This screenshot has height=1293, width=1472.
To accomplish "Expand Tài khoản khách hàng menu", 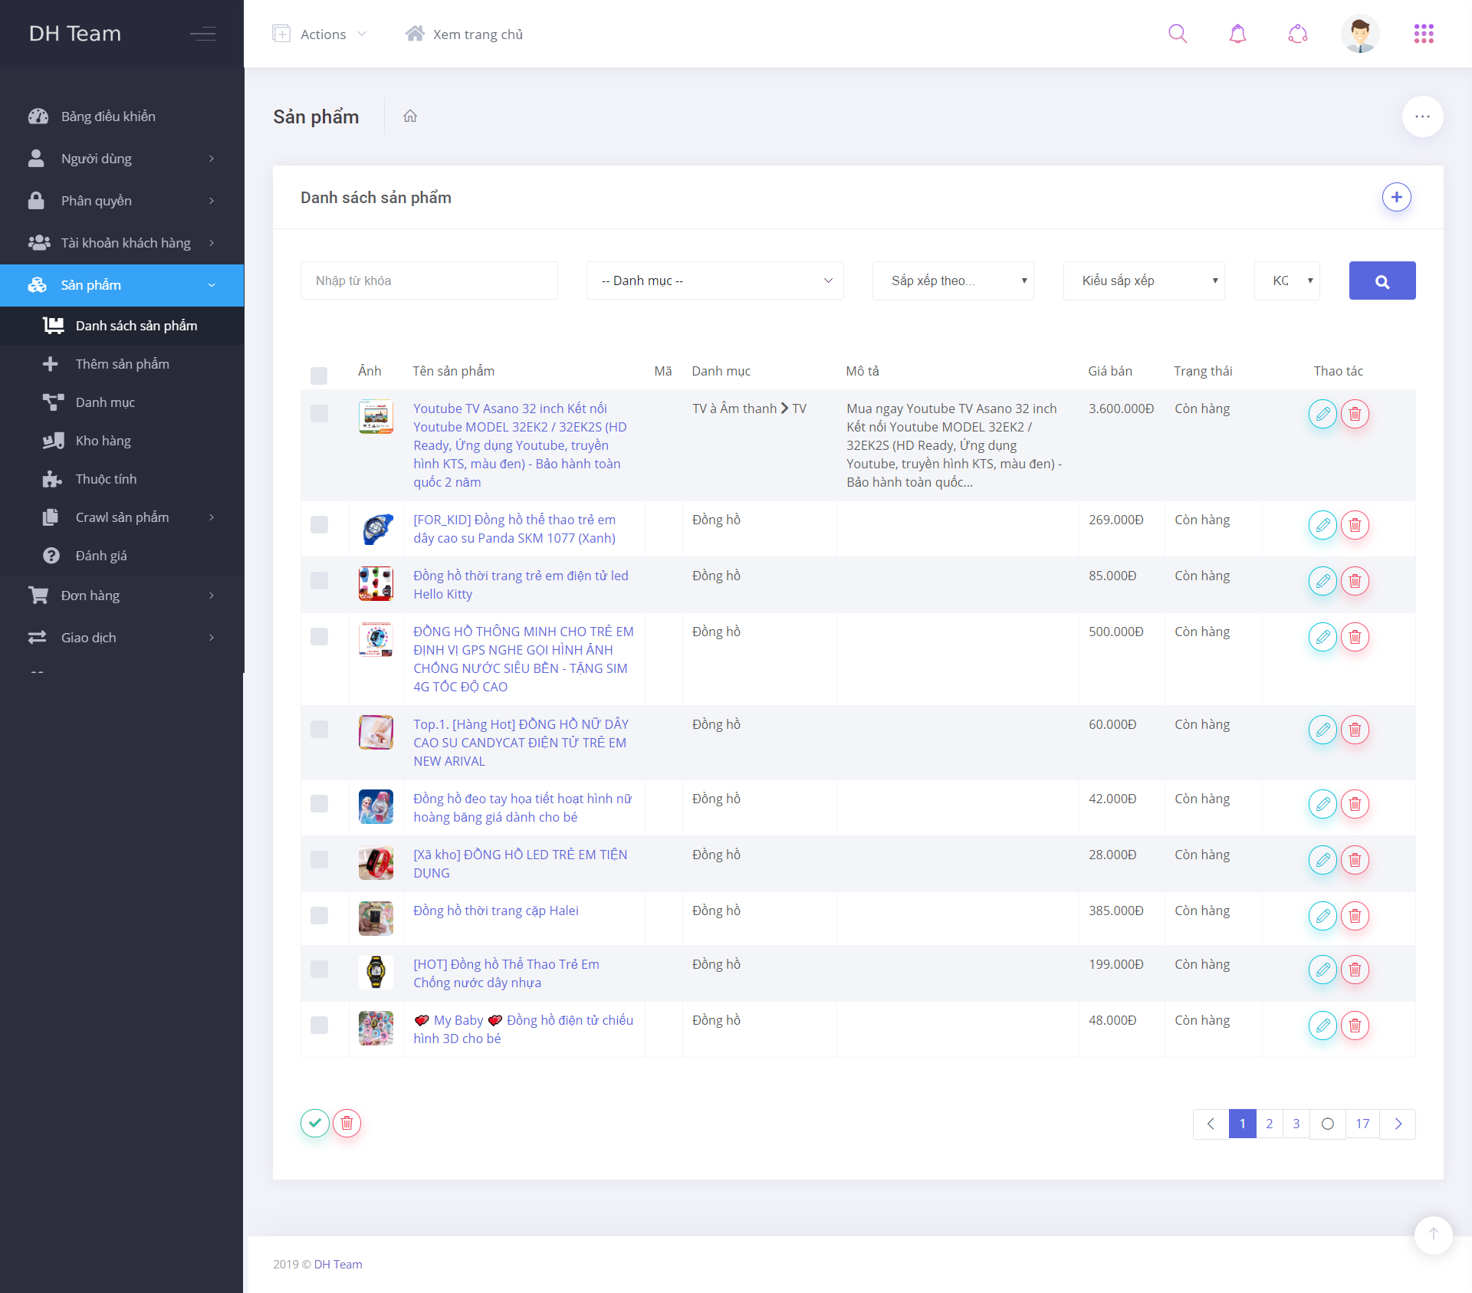I will click(x=122, y=243).
